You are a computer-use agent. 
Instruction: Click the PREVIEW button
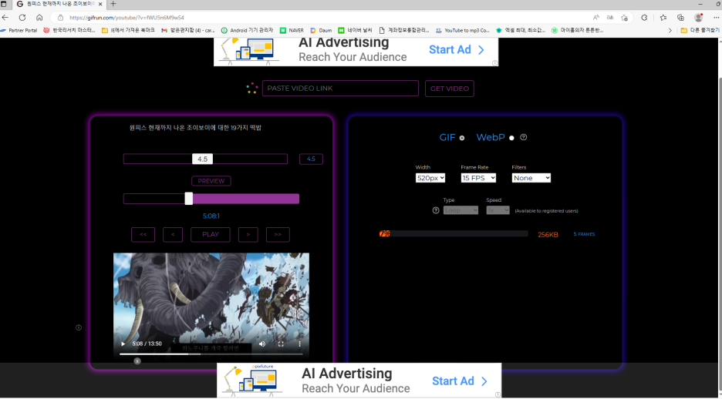(x=211, y=181)
